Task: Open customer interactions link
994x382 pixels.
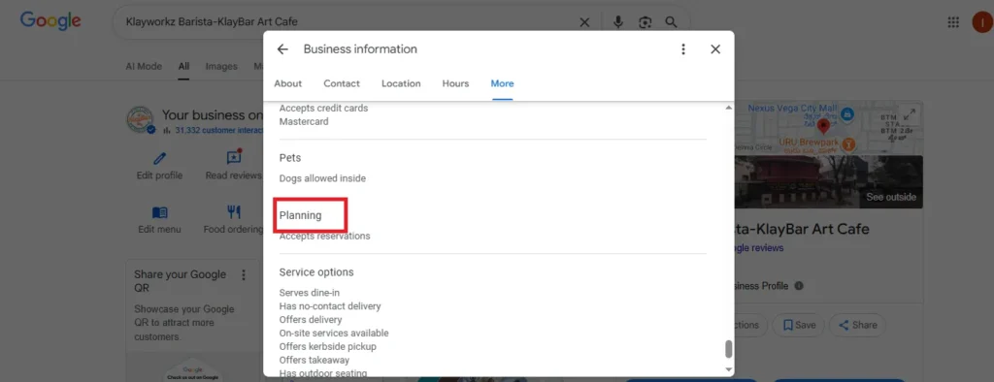Action: pos(219,130)
